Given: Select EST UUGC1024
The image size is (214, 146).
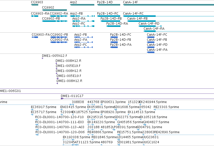Looking at the screenshot, I should (144, 145).
